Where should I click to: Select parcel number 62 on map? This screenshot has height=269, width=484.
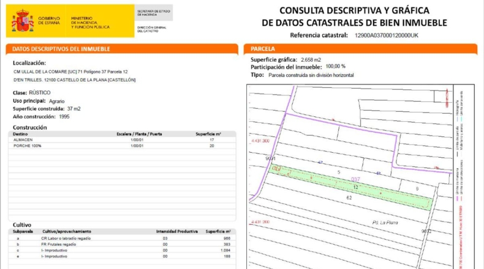349,198
